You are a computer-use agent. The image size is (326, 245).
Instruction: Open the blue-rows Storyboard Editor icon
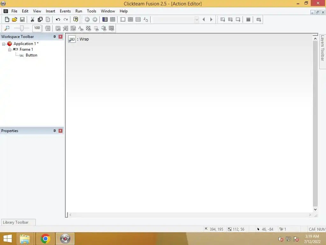point(105,19)
